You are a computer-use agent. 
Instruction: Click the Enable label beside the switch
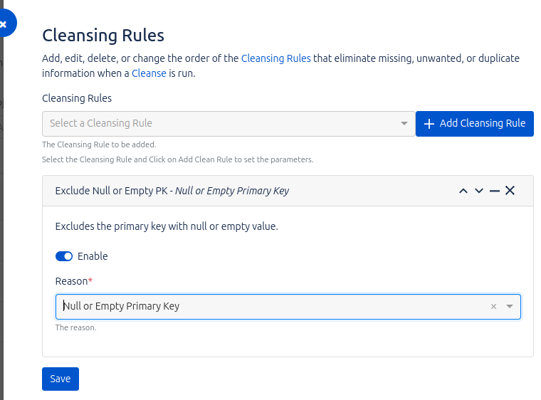pos(93,256)
